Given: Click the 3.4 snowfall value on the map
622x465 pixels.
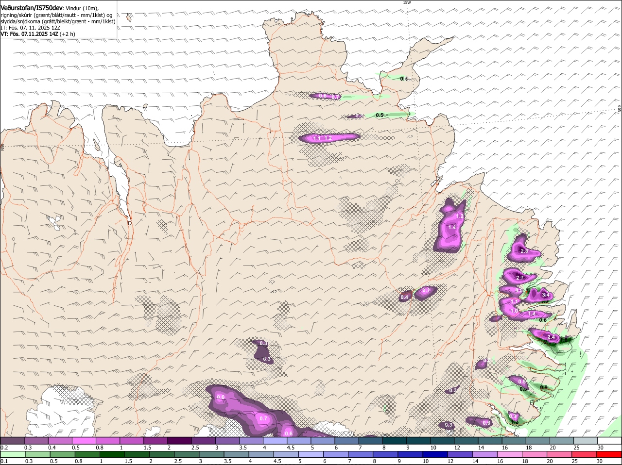Looking at the screenshot, I should click(545, 295).
